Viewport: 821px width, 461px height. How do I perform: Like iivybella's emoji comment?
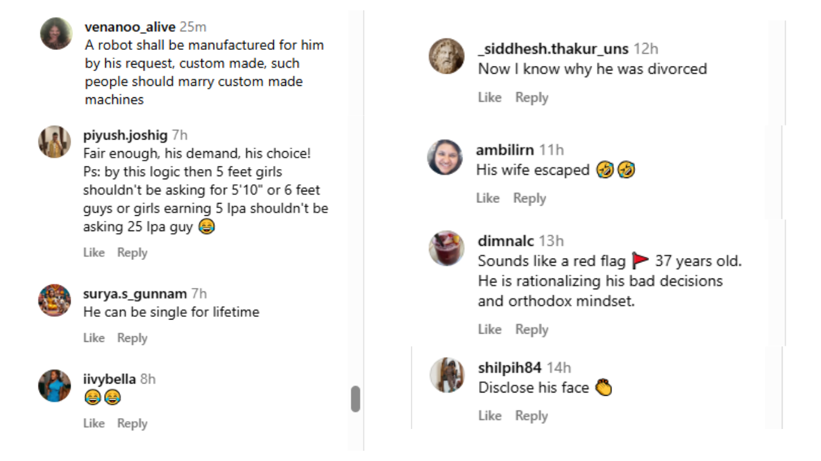(x=94, y=423)
